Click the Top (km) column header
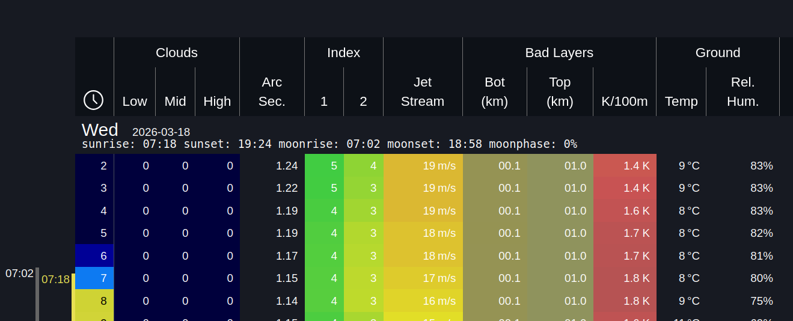The height and width of the screenshot is (321, 793). 560,91
